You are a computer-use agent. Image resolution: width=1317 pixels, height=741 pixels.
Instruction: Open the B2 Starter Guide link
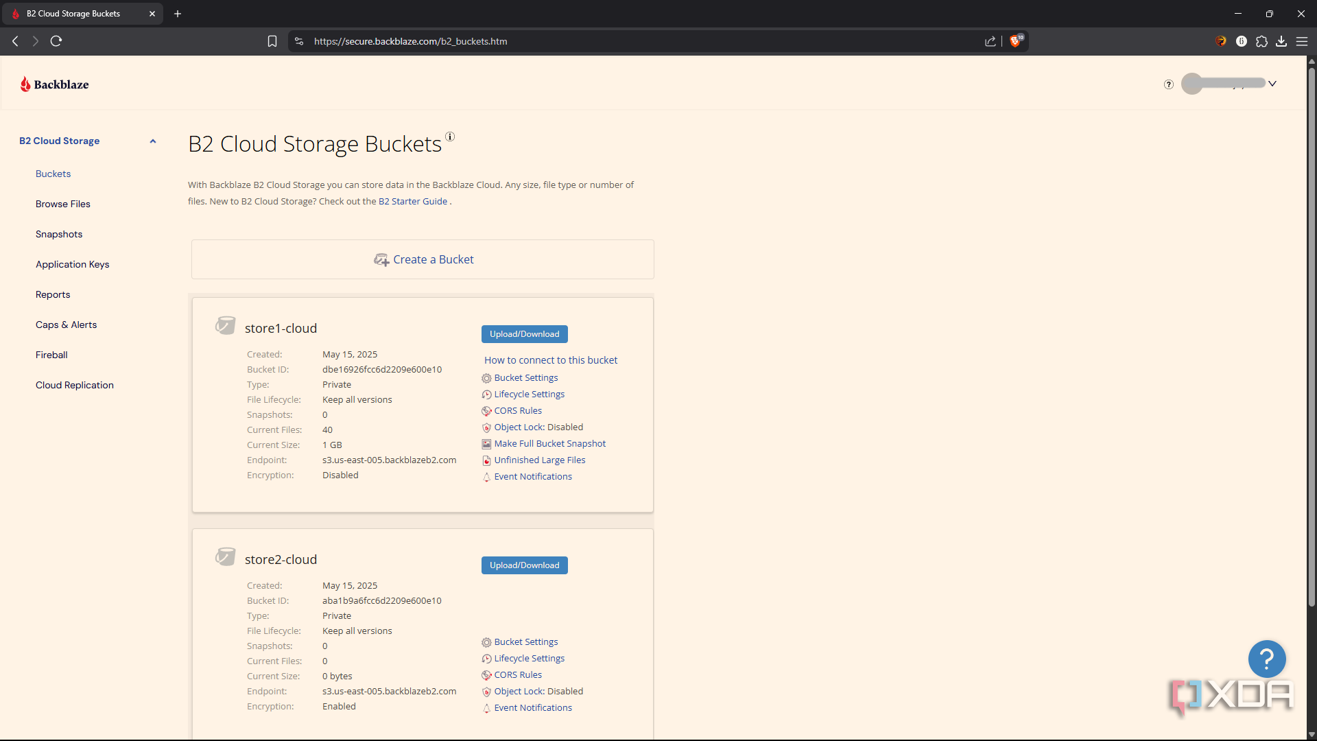(413, 201)
